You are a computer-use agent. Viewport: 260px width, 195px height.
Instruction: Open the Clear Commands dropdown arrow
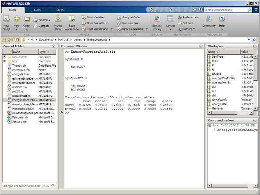[x=147, y=29]
